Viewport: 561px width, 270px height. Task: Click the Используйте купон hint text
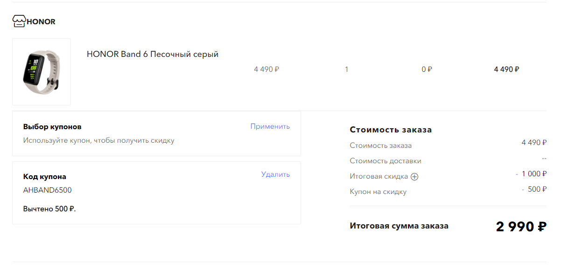click(x=99, y=140)
